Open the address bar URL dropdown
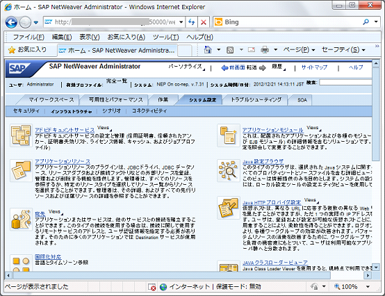 click(181, 22)
